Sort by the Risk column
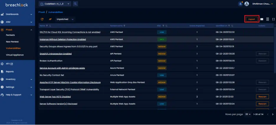 pyautogui.click(x=166, y=26)
